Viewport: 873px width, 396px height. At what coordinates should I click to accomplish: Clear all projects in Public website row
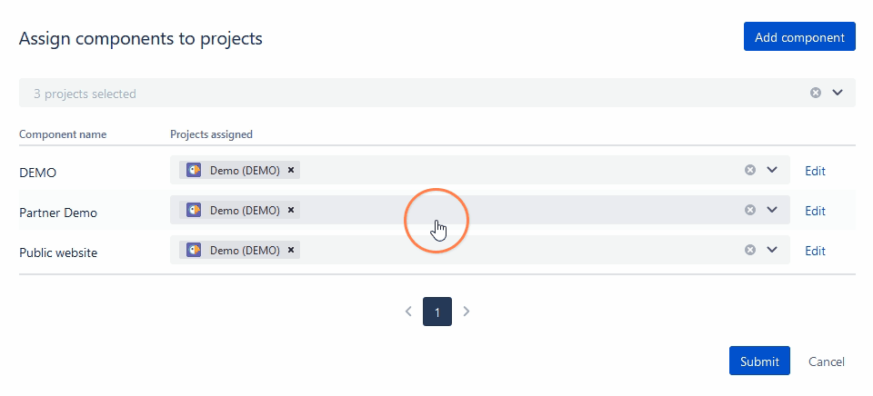click(750, 250)
